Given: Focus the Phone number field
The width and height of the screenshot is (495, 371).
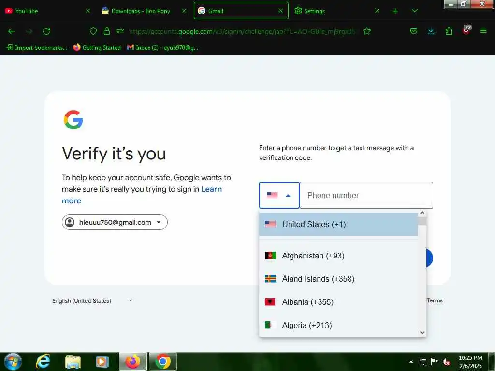Looking at the screenshot, I should tap(366, 195).
